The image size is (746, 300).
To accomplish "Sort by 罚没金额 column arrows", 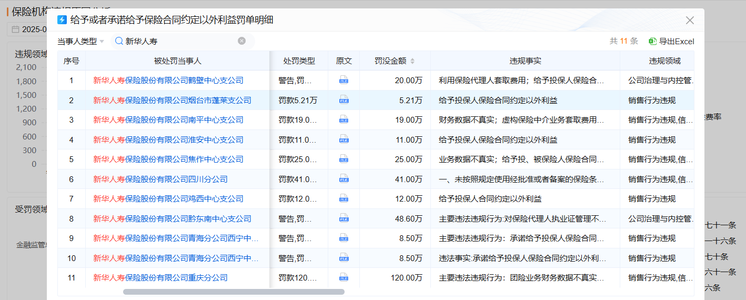I will [x=412, y=61].
